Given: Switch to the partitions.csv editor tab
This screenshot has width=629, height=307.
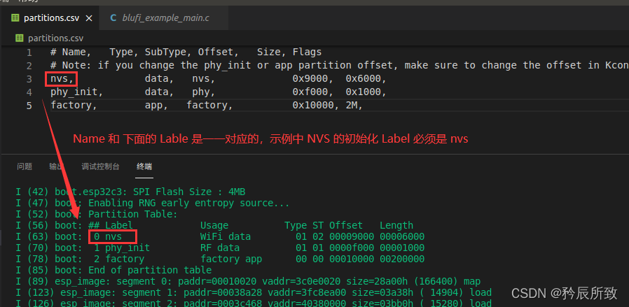Looking at the screenshot, I should 51,18.
